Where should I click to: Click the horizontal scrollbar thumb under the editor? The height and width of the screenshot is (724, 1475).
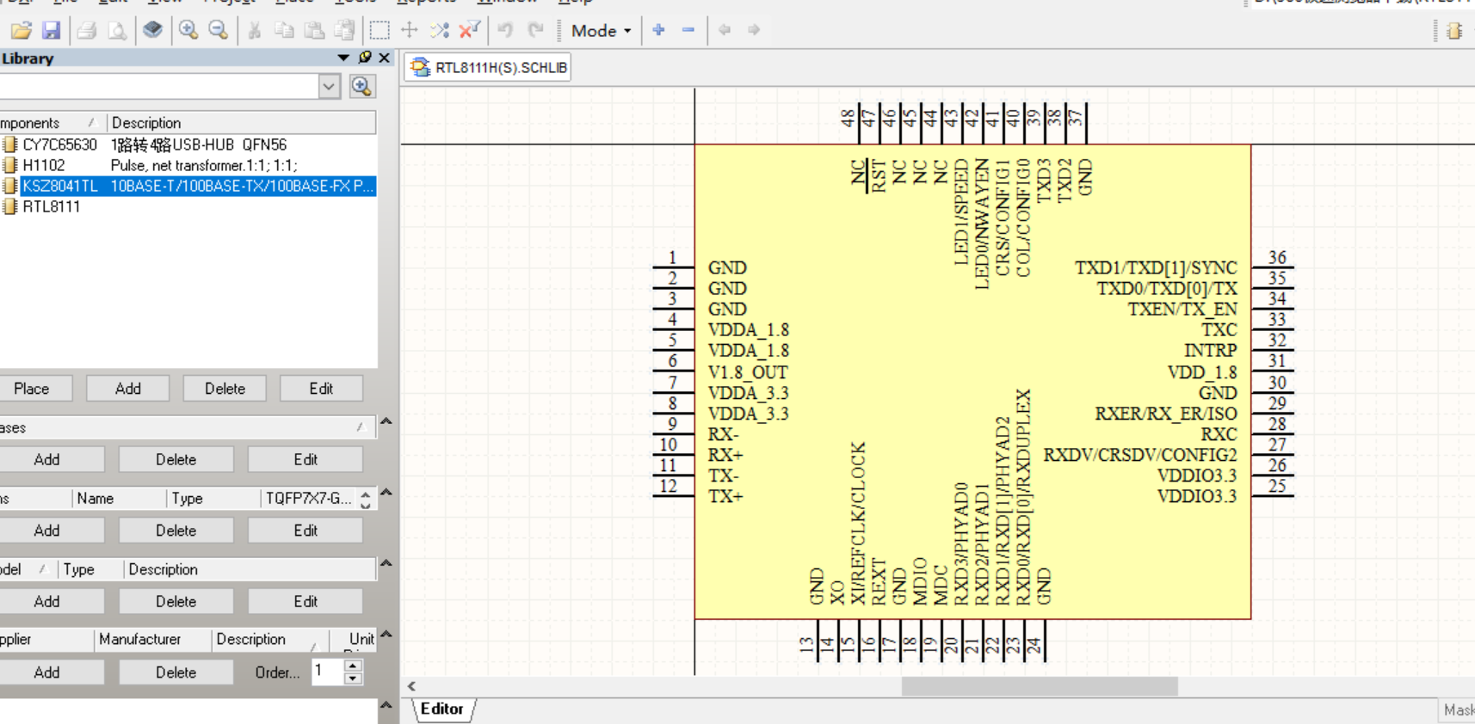click(x=1040, y=686)
